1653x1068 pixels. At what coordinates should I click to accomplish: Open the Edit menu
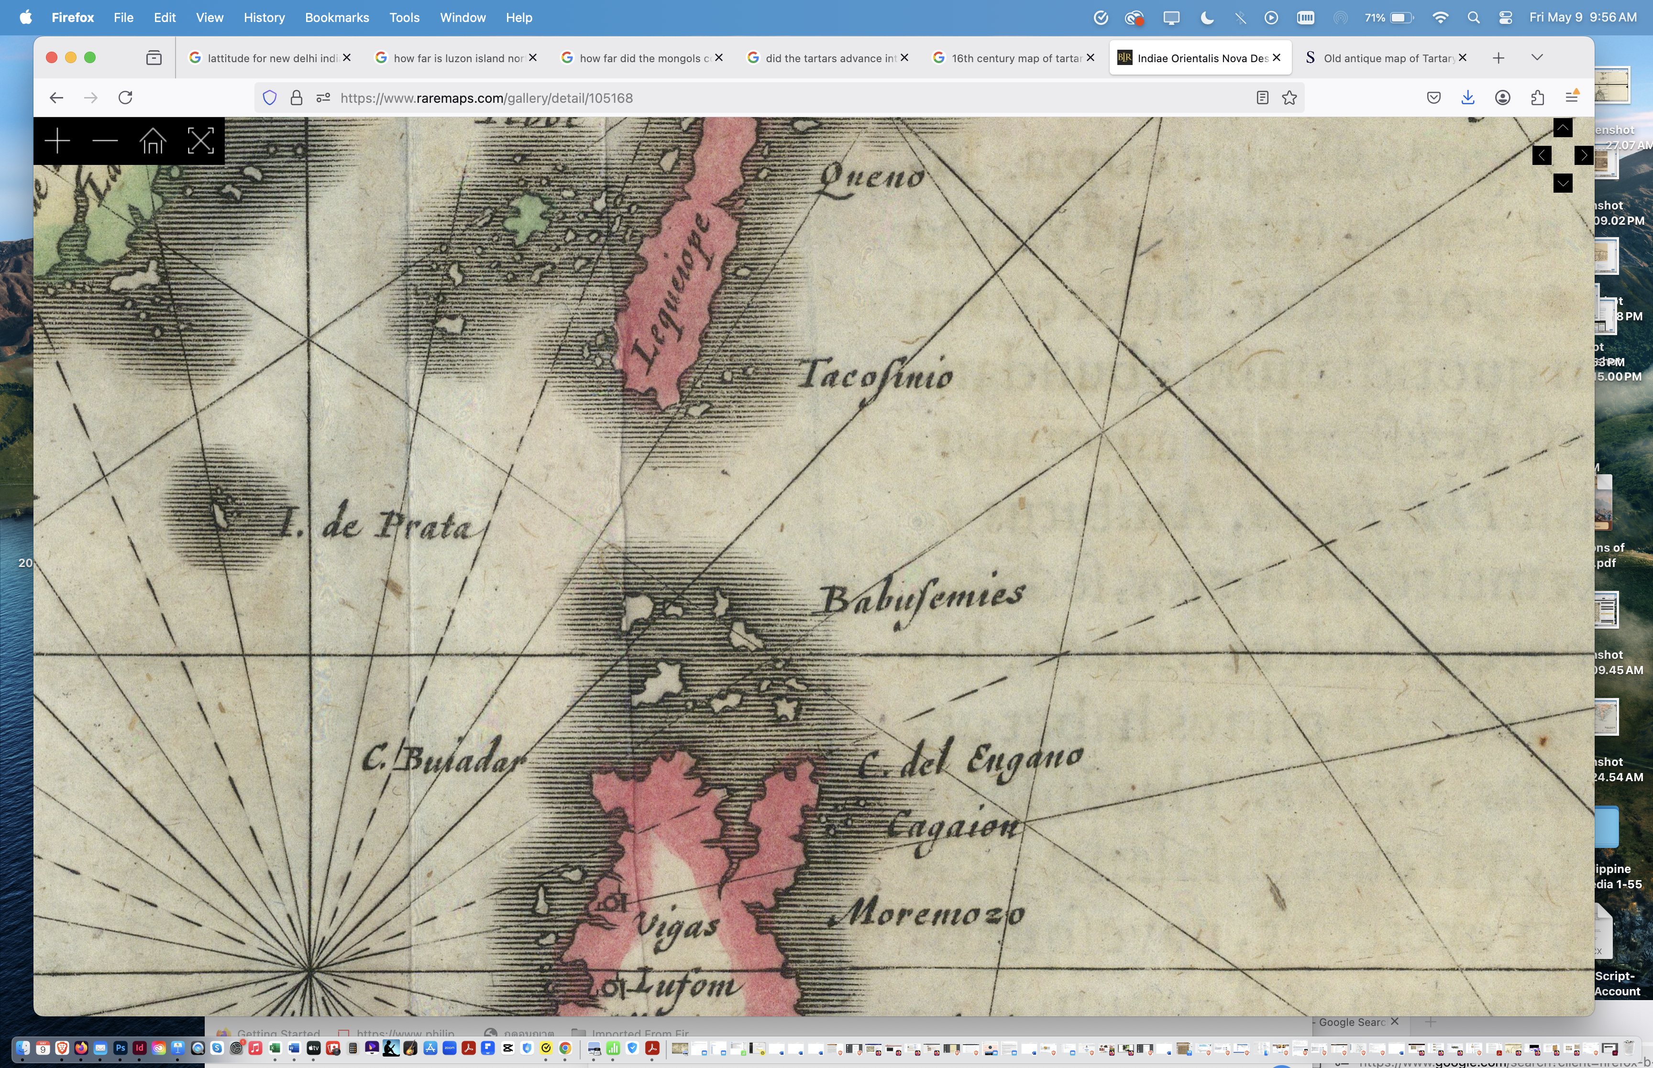165,17
